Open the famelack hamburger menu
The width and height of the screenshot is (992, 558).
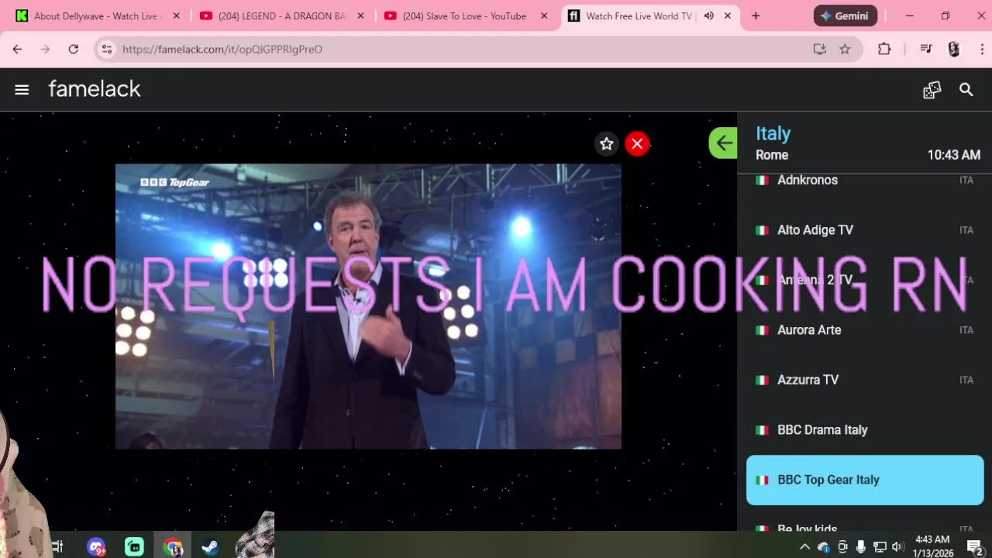22,90
